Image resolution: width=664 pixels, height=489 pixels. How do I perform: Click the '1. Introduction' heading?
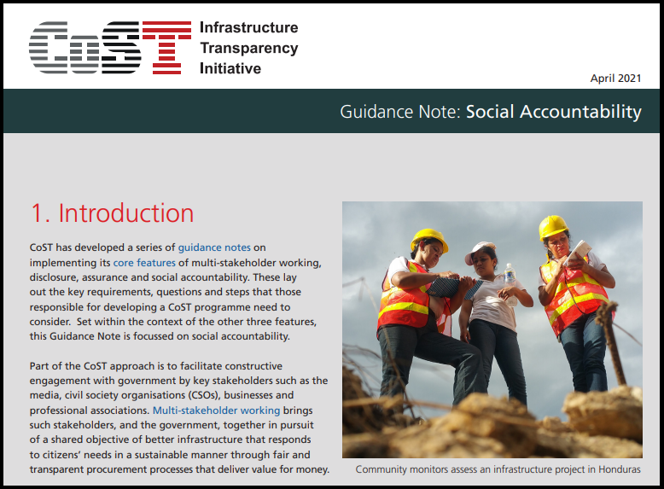(x=112, y=212)
